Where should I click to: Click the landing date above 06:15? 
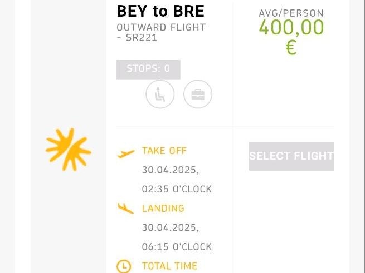[171, 228]
